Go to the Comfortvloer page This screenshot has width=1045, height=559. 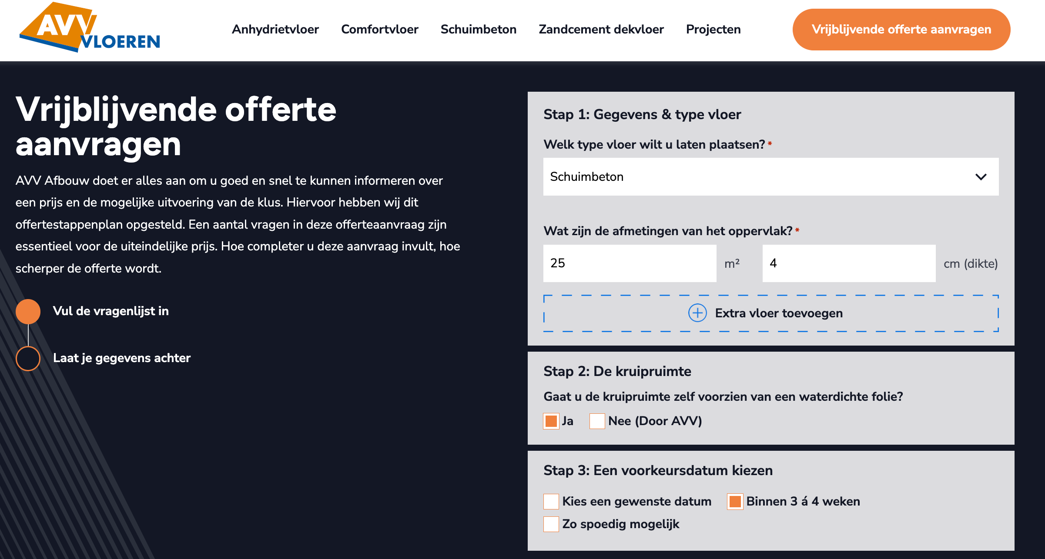(x=379, y=29)
